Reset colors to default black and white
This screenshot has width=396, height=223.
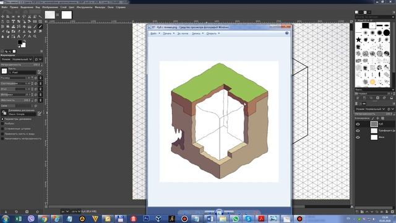pyautogui.click(x=19, y=47)
